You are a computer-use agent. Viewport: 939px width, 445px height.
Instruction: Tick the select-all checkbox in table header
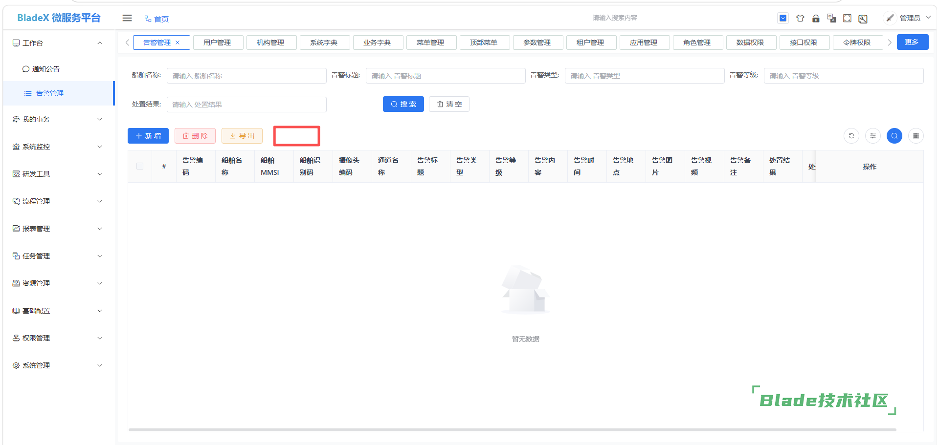[140, 166]
